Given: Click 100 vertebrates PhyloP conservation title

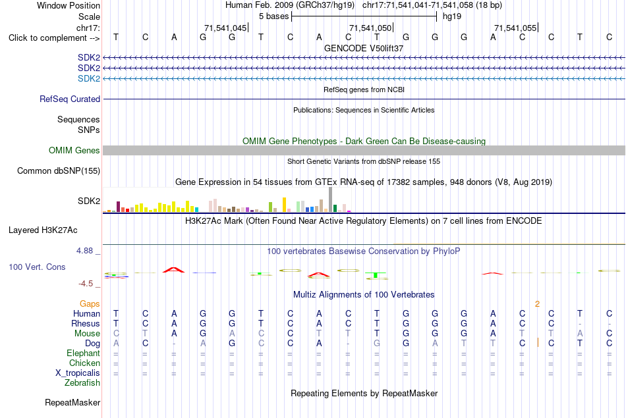Looking at the screenshot, I should click(364, 251).
